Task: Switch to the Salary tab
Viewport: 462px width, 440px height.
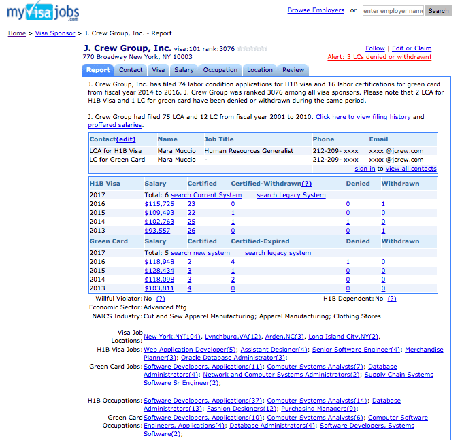Action: (184, 70)
